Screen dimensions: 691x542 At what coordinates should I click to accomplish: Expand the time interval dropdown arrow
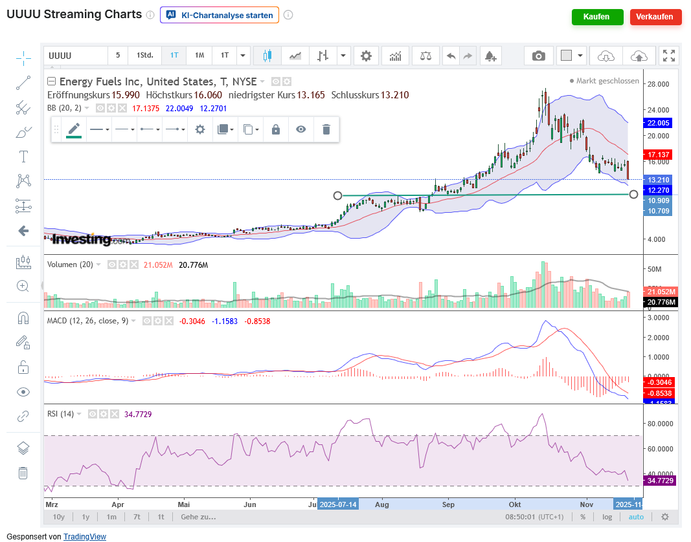(x=243, y=56)
